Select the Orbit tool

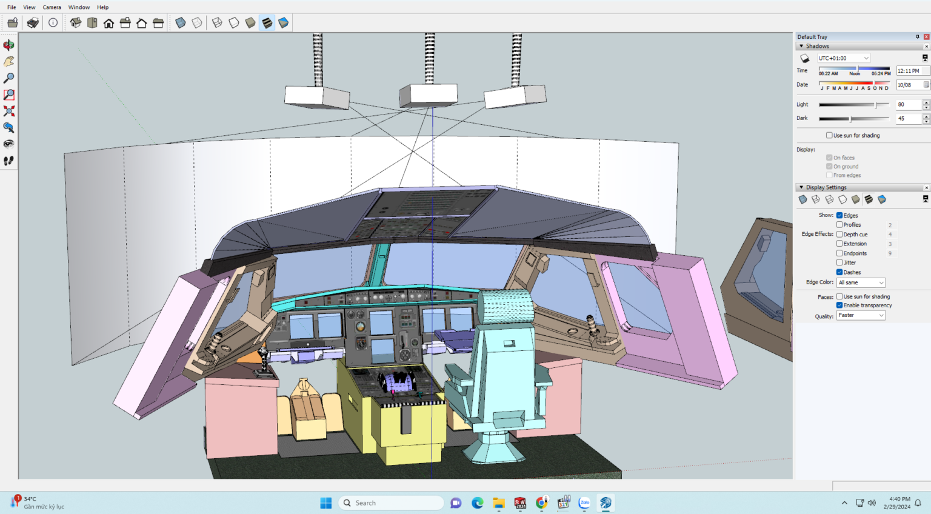click(x=8, y=45)
